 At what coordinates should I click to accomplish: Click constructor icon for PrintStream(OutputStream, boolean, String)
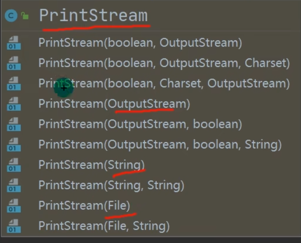pyautogui.click(x=14, y=145)
